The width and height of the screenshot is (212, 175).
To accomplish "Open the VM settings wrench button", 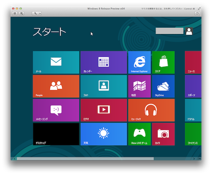I will (35, 13).
